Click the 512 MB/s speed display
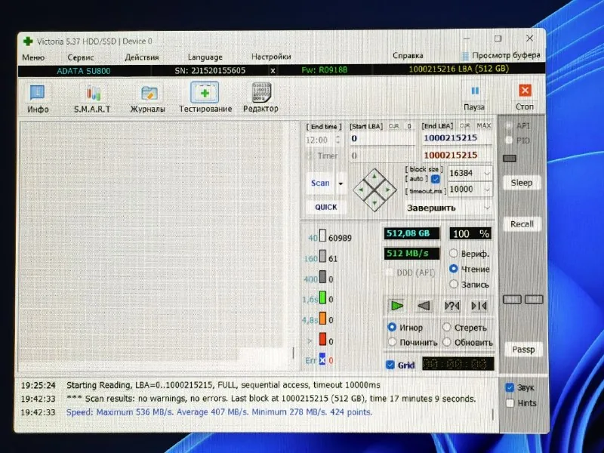This screenshot has height=453, width=604. pos(411,254)
